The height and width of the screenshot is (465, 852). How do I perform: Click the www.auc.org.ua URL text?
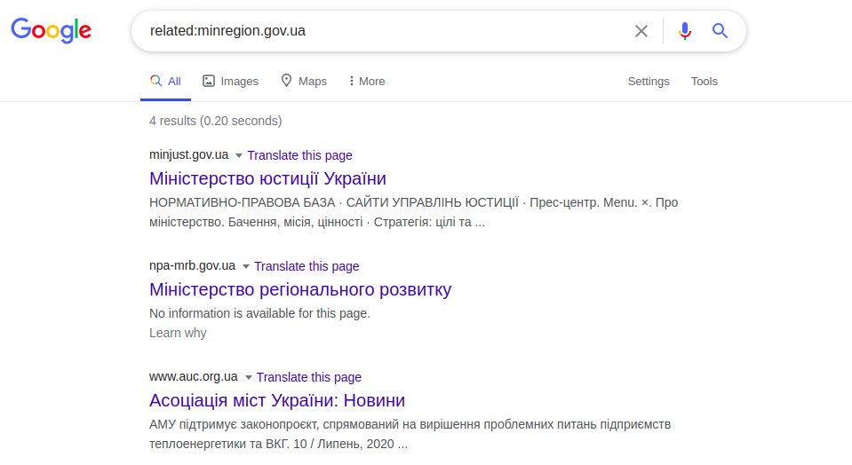[194, 376]
